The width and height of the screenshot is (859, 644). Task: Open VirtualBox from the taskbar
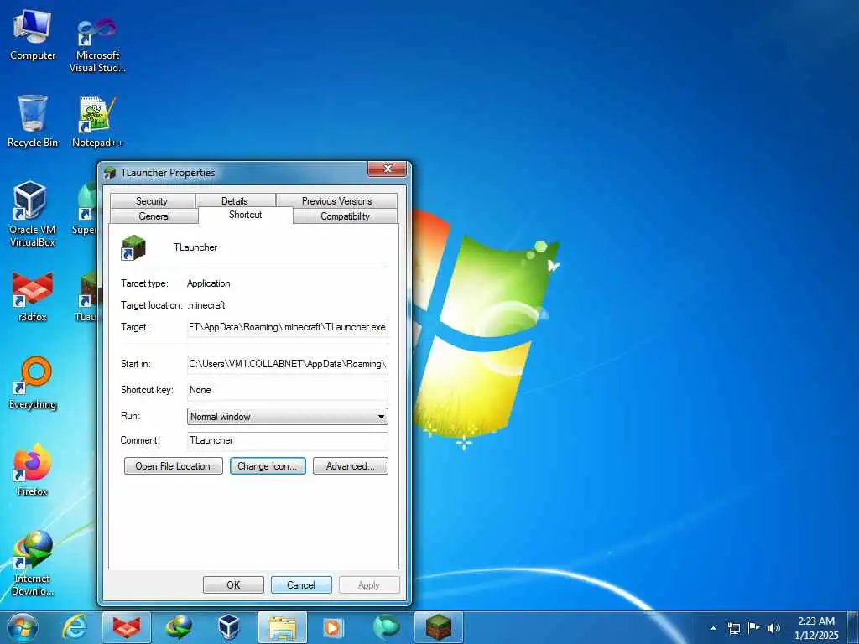pos(230,627)
